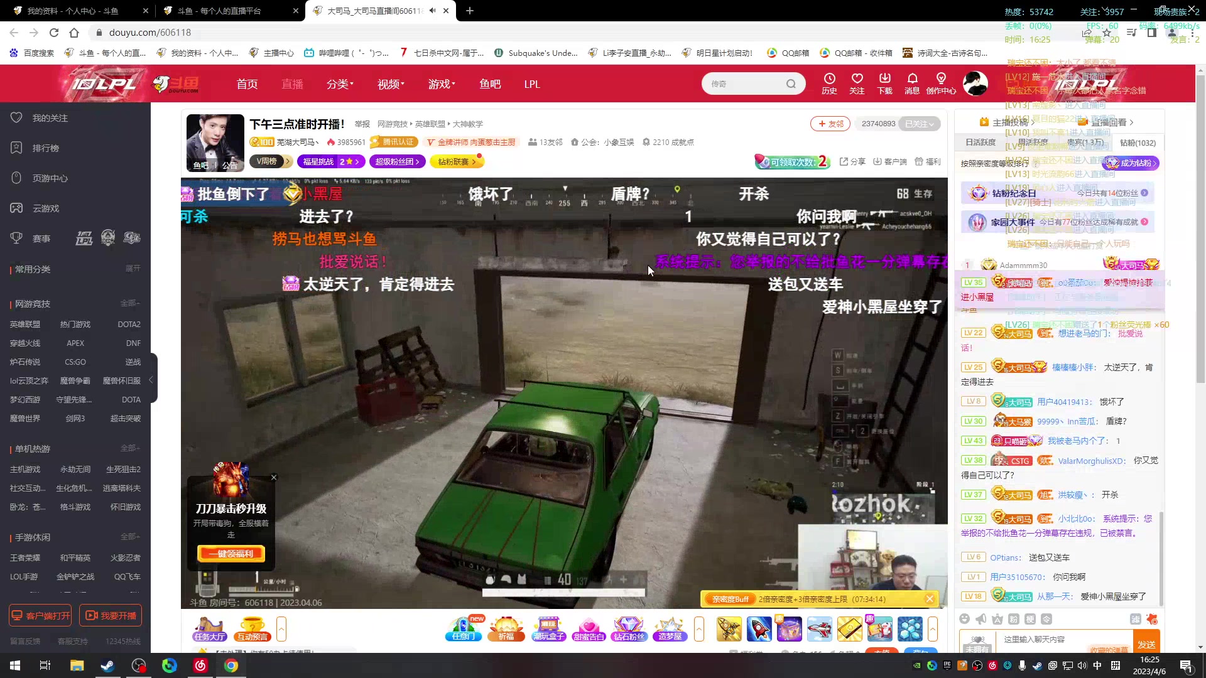This screenshot has height=678, width=1206.
Task: Go to 首页 home in navigation
Action: tap(247, 84)
